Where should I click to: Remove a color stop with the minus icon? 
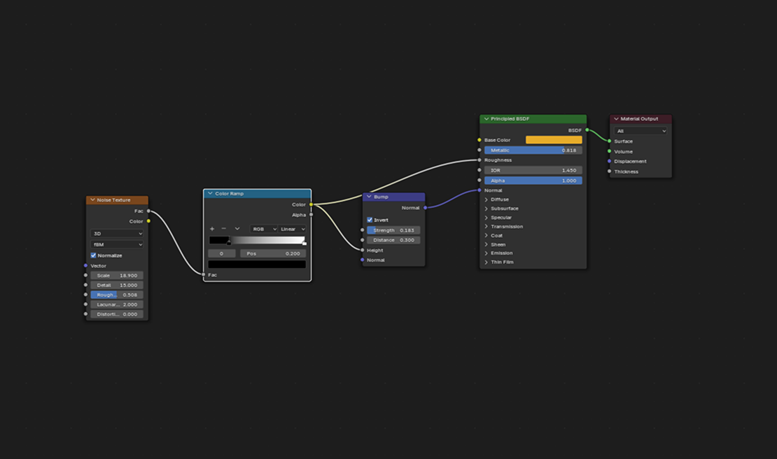224,229
